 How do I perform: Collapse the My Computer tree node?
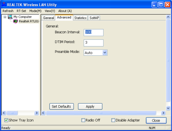[x=5, y=17]
